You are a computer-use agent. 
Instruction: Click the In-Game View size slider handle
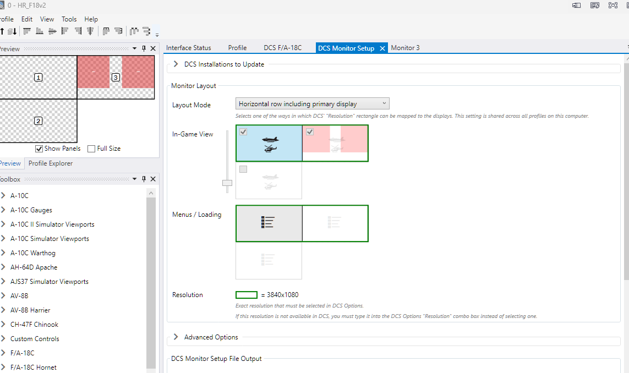(x=227, y=183)
